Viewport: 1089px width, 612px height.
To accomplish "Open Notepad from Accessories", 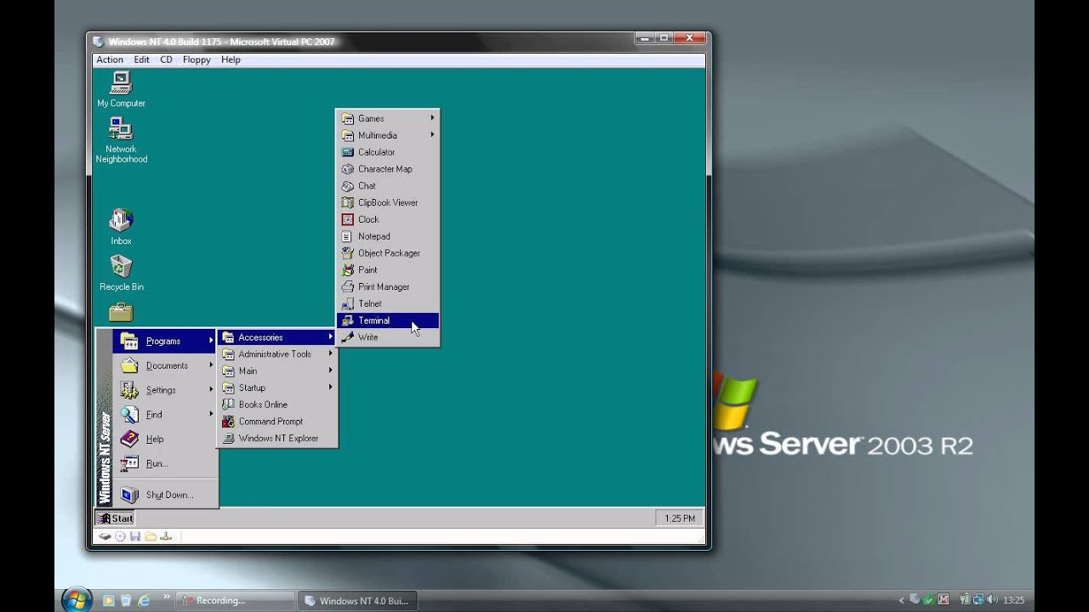I will pos(388,236).
